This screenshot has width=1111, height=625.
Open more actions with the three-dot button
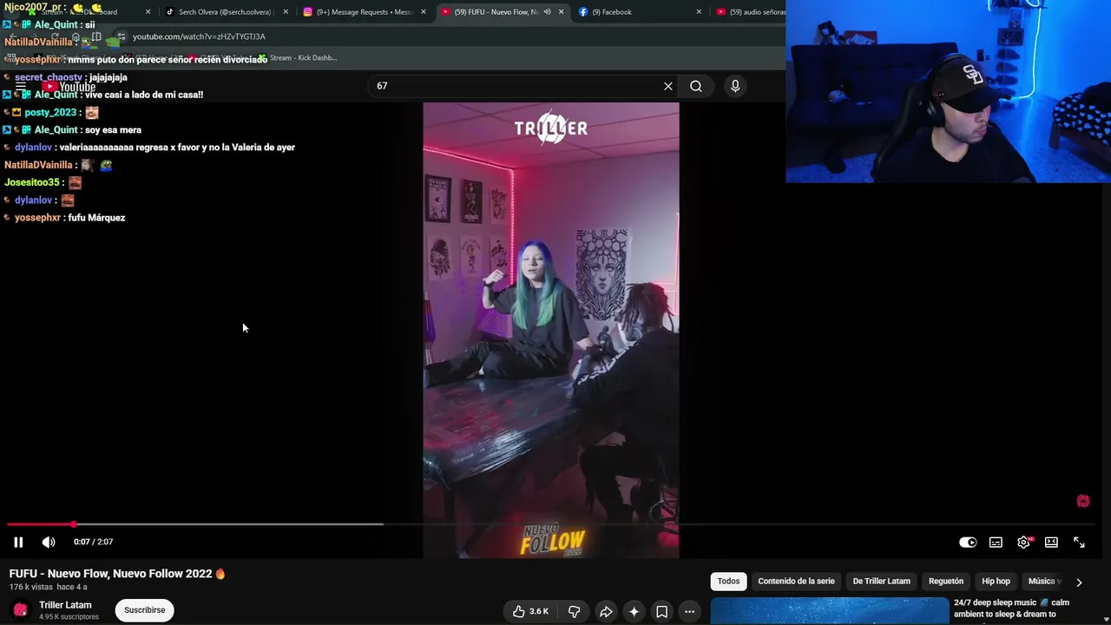(689, 611)
